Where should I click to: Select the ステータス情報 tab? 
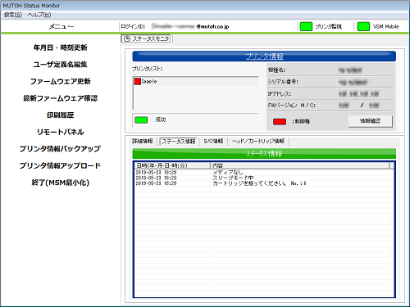[179, 142]
